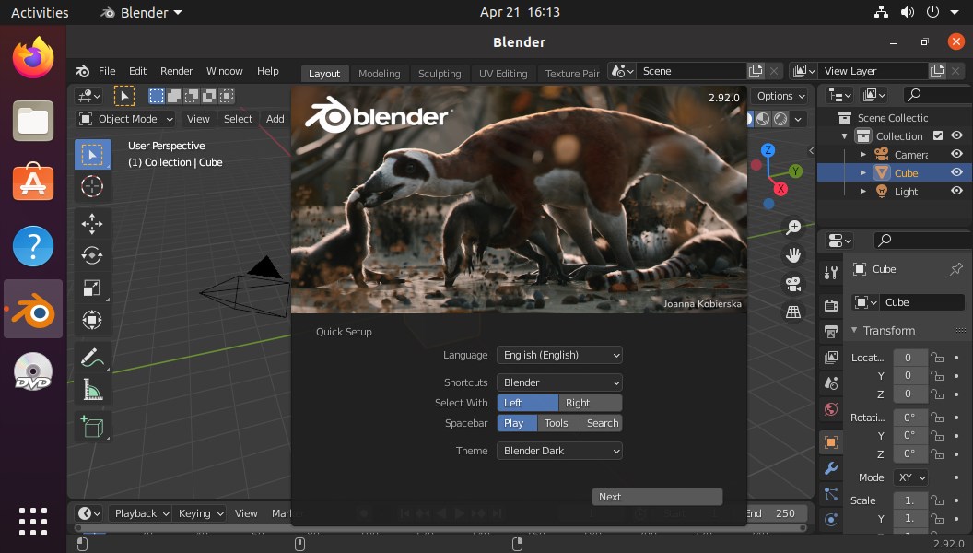Screen dimensions: 973x553
Task: Open the viewport Options dropdown
Action: [x=780, y=96]
